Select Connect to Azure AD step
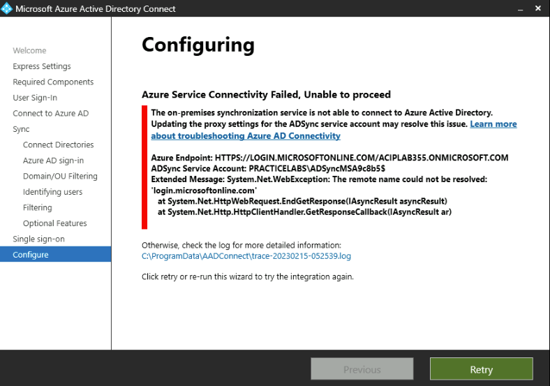This screenshot has height=386, width=550. [x=50, y=113]
